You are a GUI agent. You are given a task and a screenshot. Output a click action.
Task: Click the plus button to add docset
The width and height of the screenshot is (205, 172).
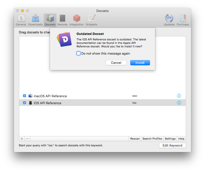pos(22,139)
